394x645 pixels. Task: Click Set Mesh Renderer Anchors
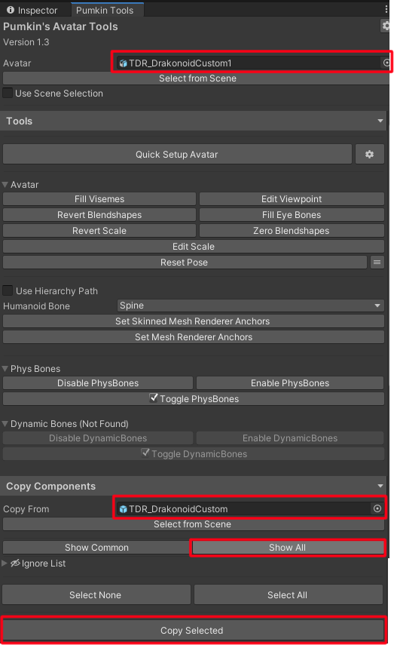pos(194,337)
